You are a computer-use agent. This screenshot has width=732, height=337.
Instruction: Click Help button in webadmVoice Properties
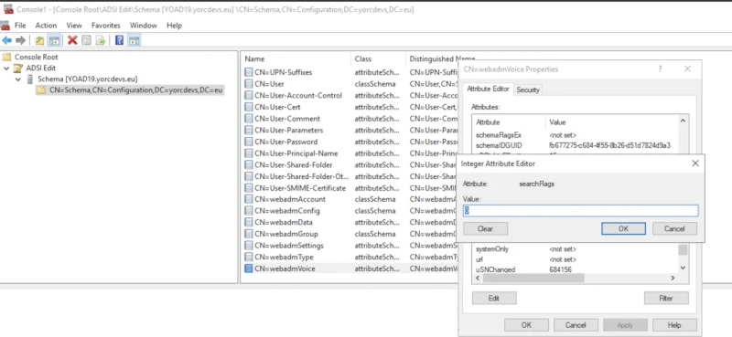[x=674, y=325]
